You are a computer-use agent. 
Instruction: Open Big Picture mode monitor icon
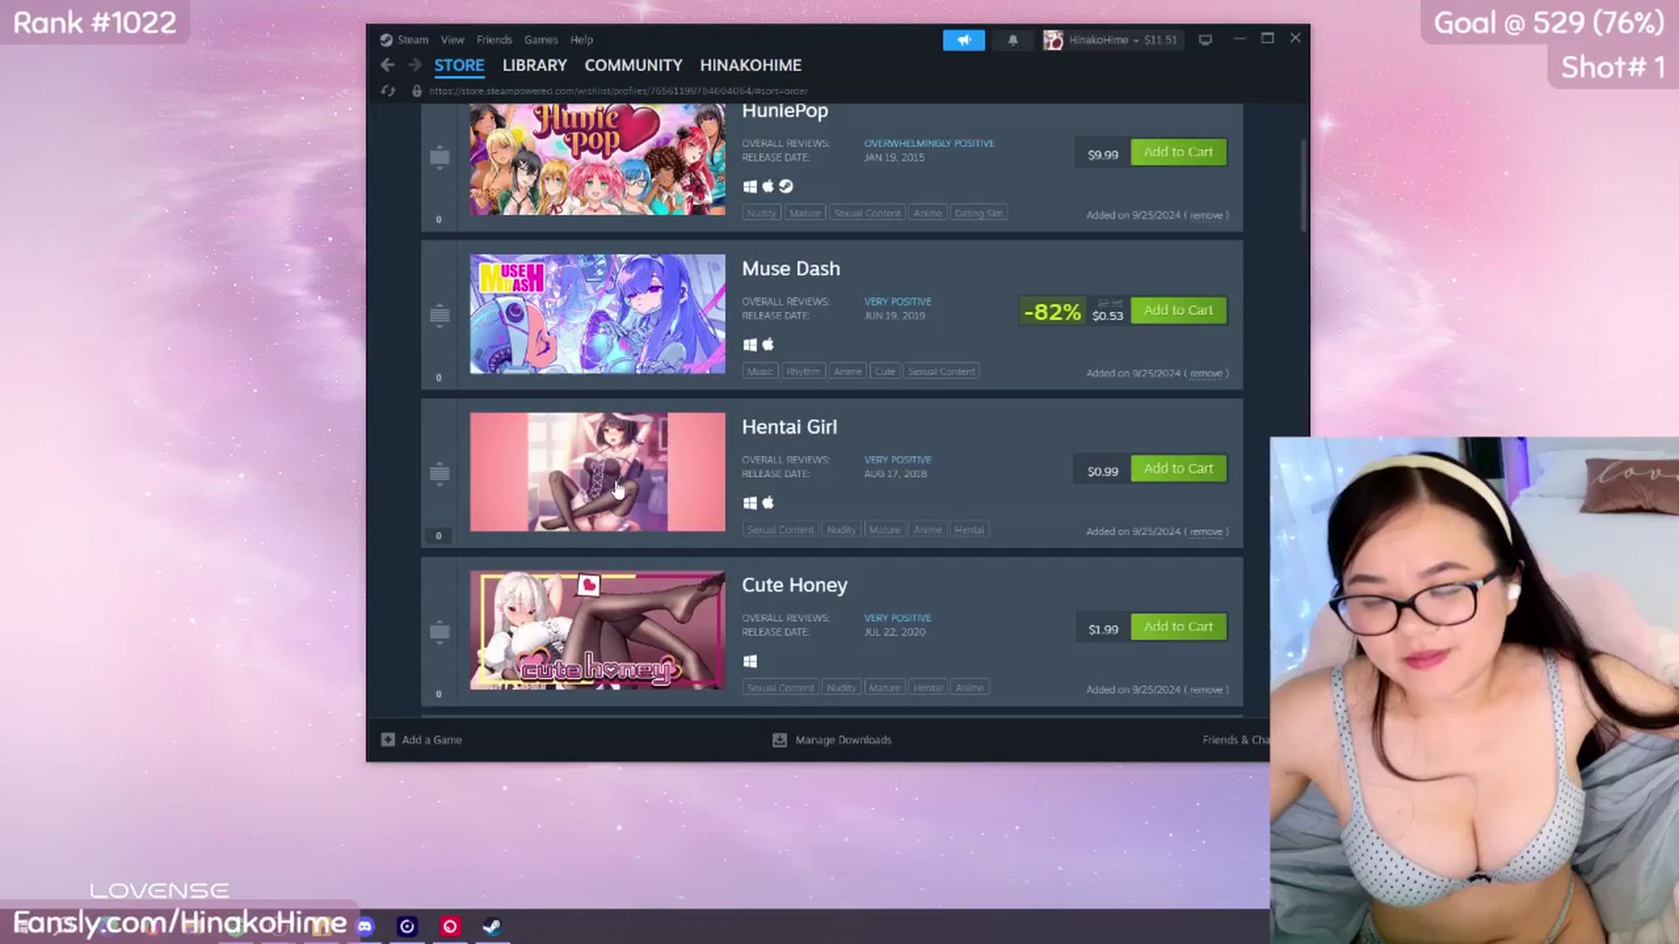click(x=1205, y=40)
